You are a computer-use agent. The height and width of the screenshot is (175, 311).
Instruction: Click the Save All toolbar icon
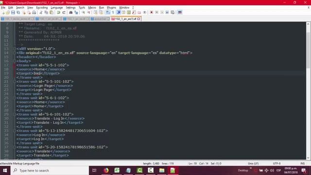click(18, 12)
